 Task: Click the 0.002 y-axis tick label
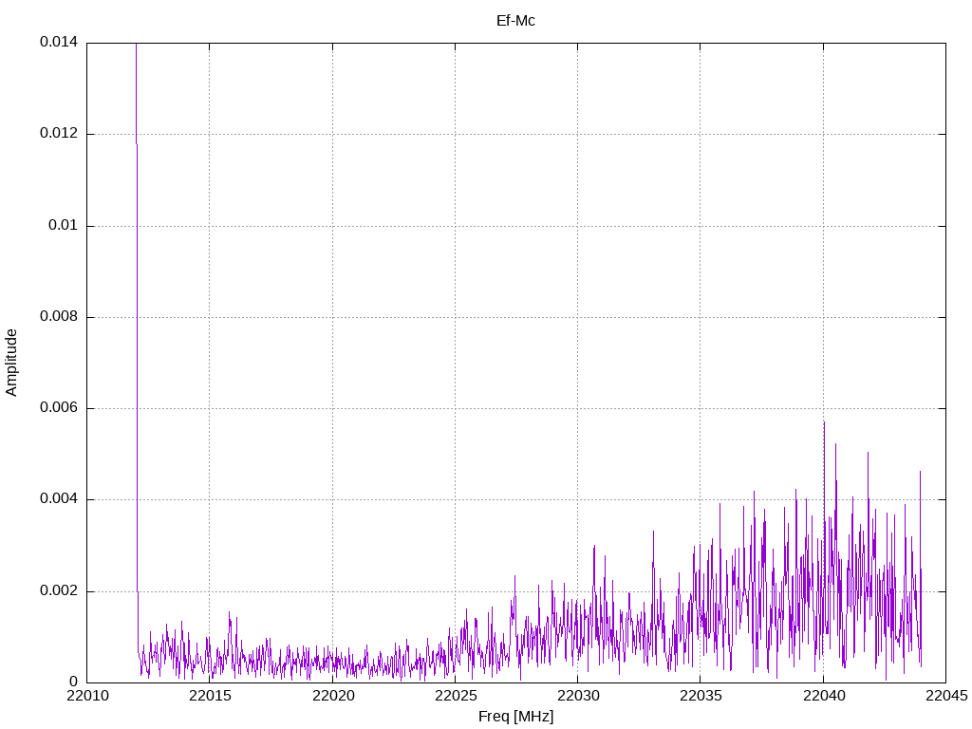(58, 591)
